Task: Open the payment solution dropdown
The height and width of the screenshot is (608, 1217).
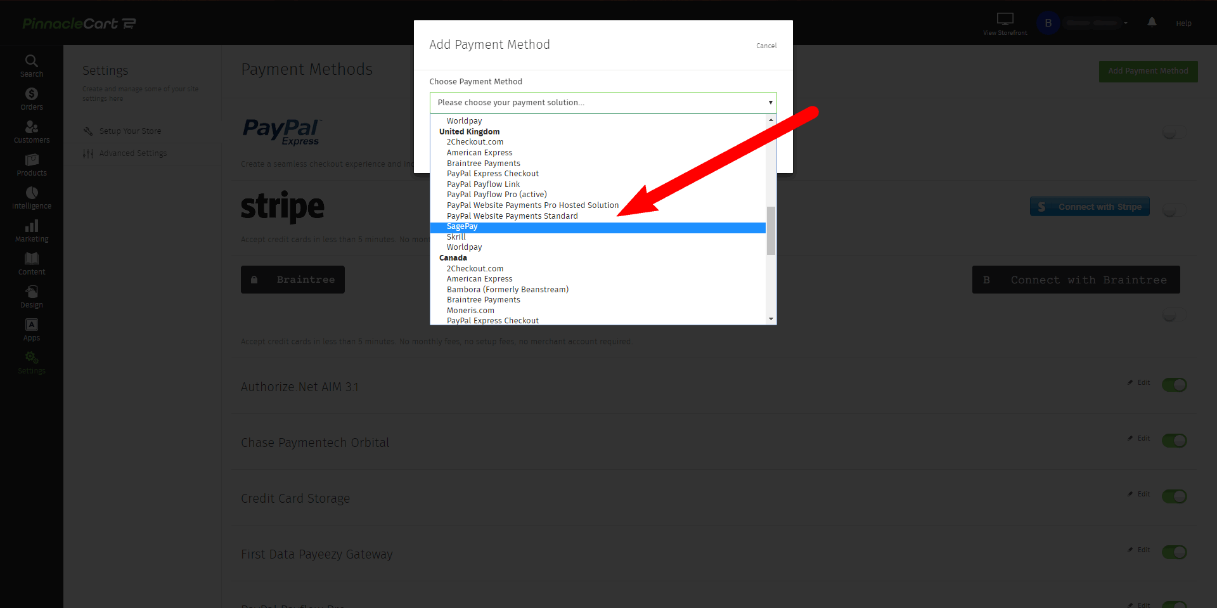Action: tap(603, 103)
